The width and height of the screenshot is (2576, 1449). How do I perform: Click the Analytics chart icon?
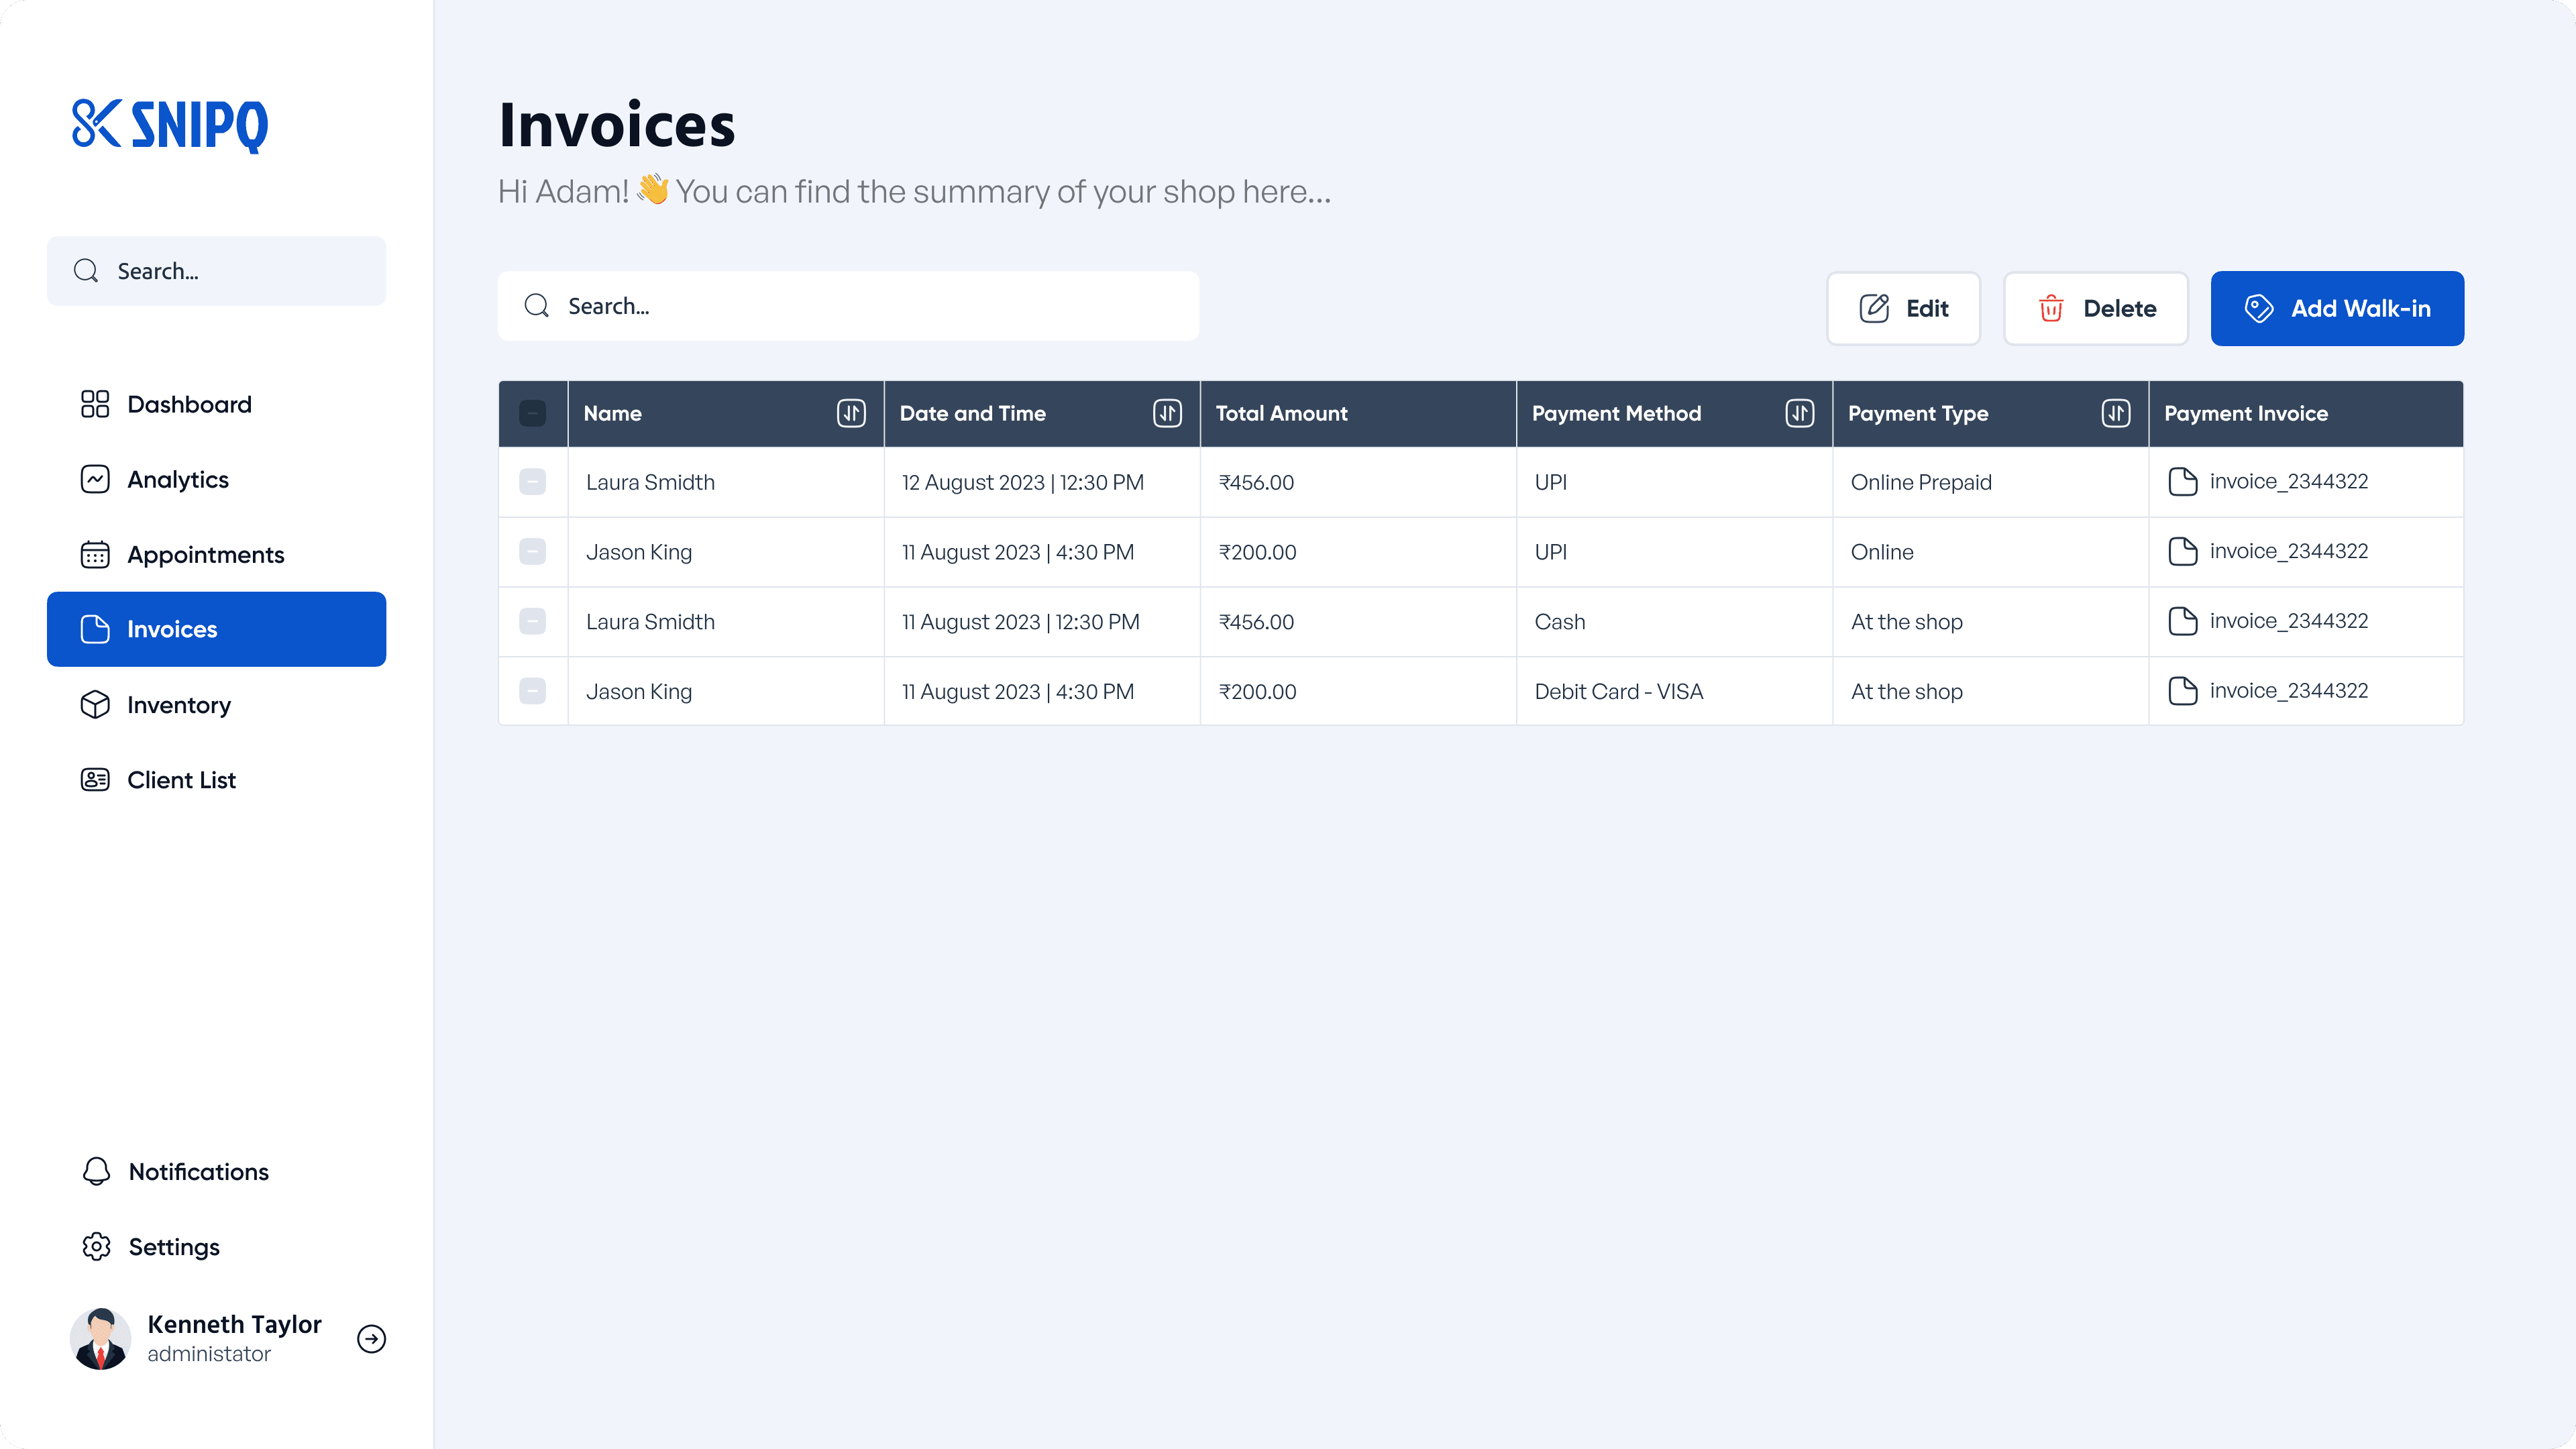95,480
